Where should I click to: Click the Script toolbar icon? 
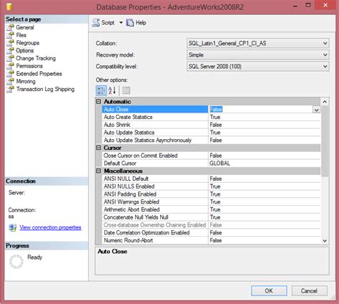[x=96, y=23]
